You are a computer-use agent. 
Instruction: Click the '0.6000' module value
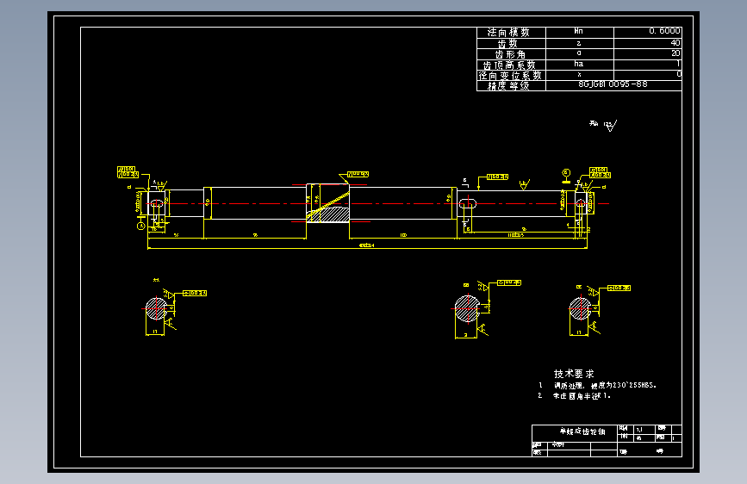pos(664,31)
